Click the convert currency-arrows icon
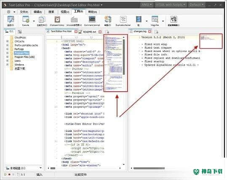 [108, 21]
